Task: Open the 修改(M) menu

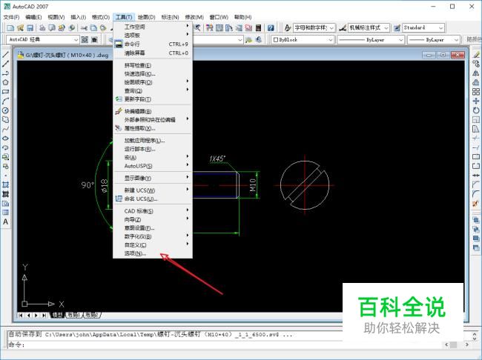Action: point(194,17)
